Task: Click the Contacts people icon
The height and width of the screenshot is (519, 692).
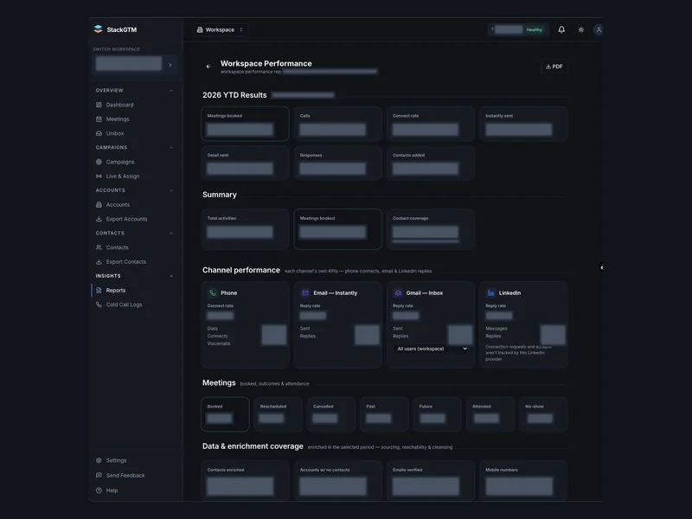Action: point(99,247)
